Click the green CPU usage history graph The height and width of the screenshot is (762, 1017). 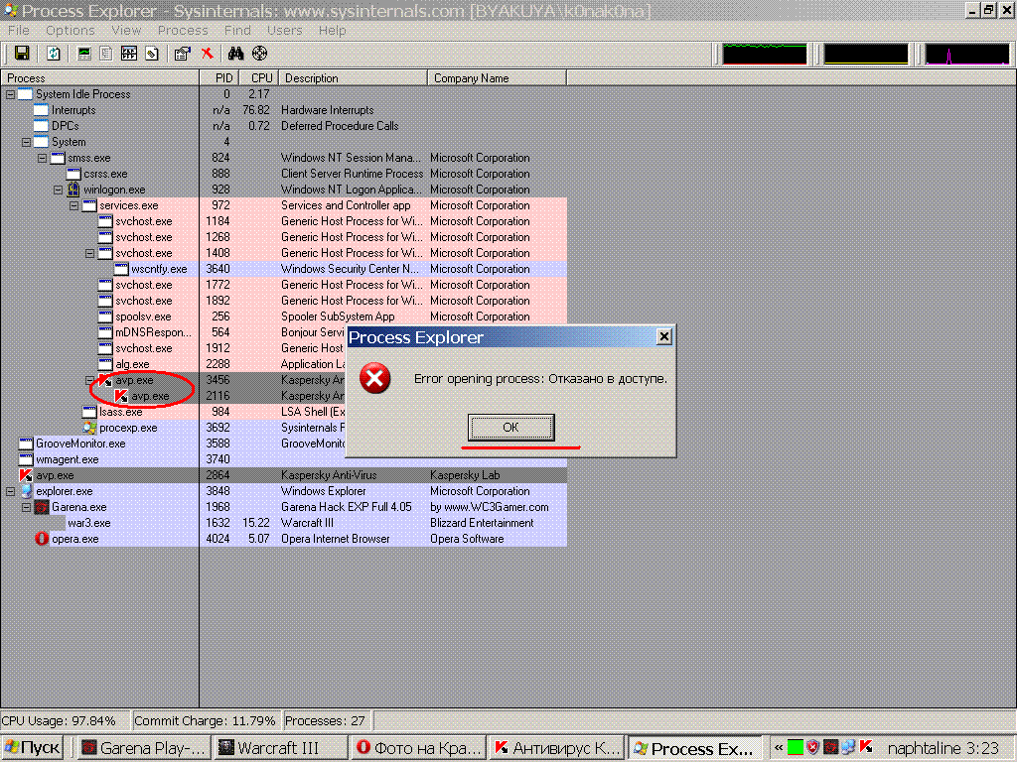click(x=765, y=54)
